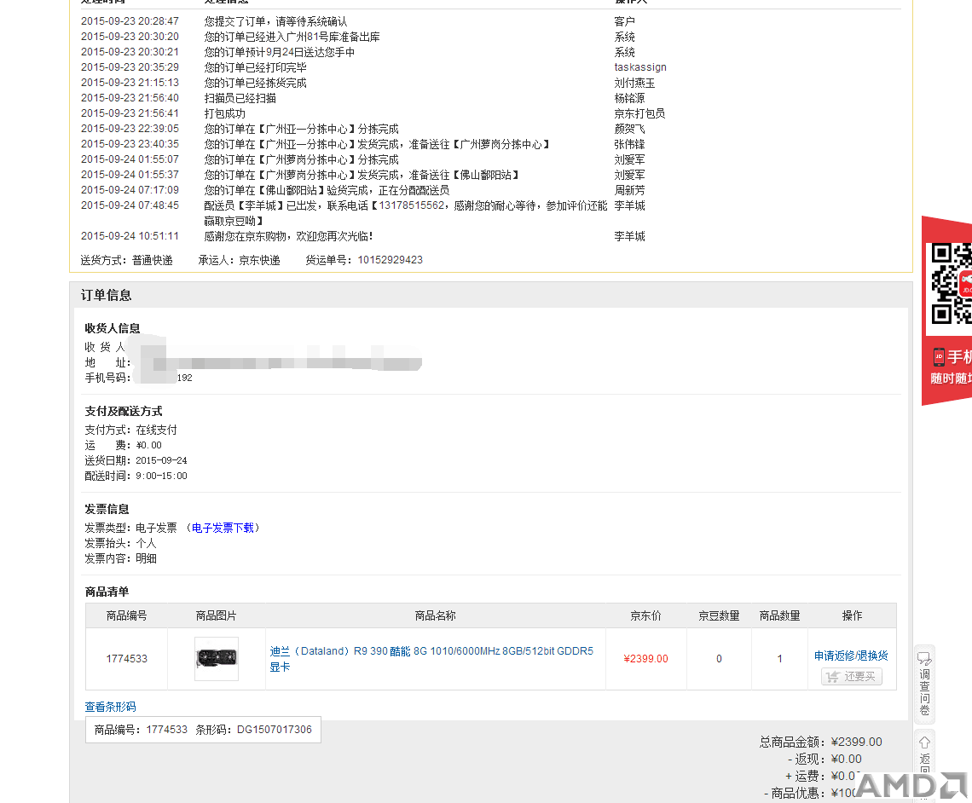Click the 承运人：京东快递 carrier text

240,260
